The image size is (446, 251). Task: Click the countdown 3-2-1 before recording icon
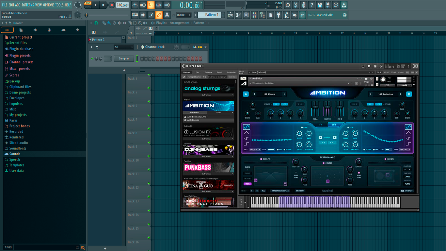(x=151, y=5)
